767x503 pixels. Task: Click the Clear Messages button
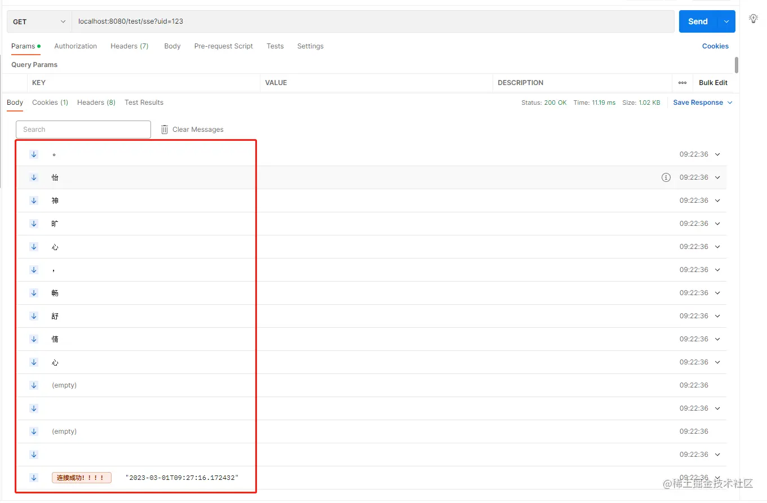[x=192, y=130]
